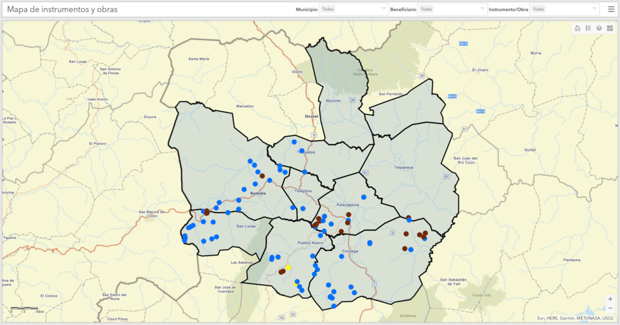Image resolution: width=620 pixels, height=325 pixels.
Task: Open the layers visibility icon
Action: pos(599,28)
